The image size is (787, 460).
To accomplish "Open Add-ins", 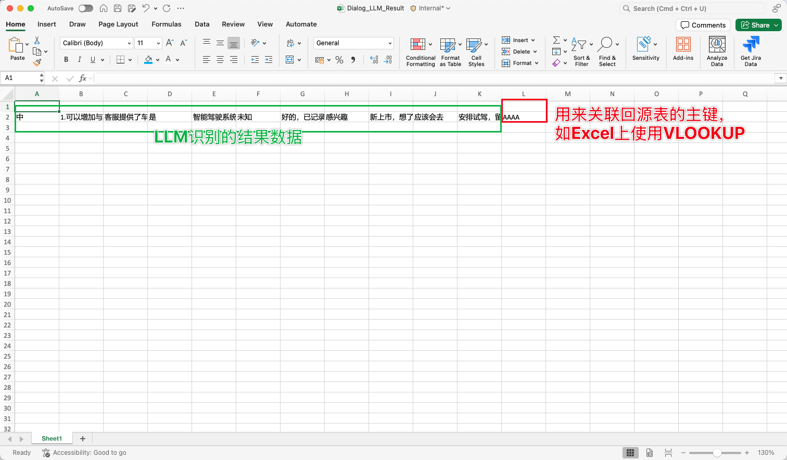I will pyautogui.click(x=683, y=49).
